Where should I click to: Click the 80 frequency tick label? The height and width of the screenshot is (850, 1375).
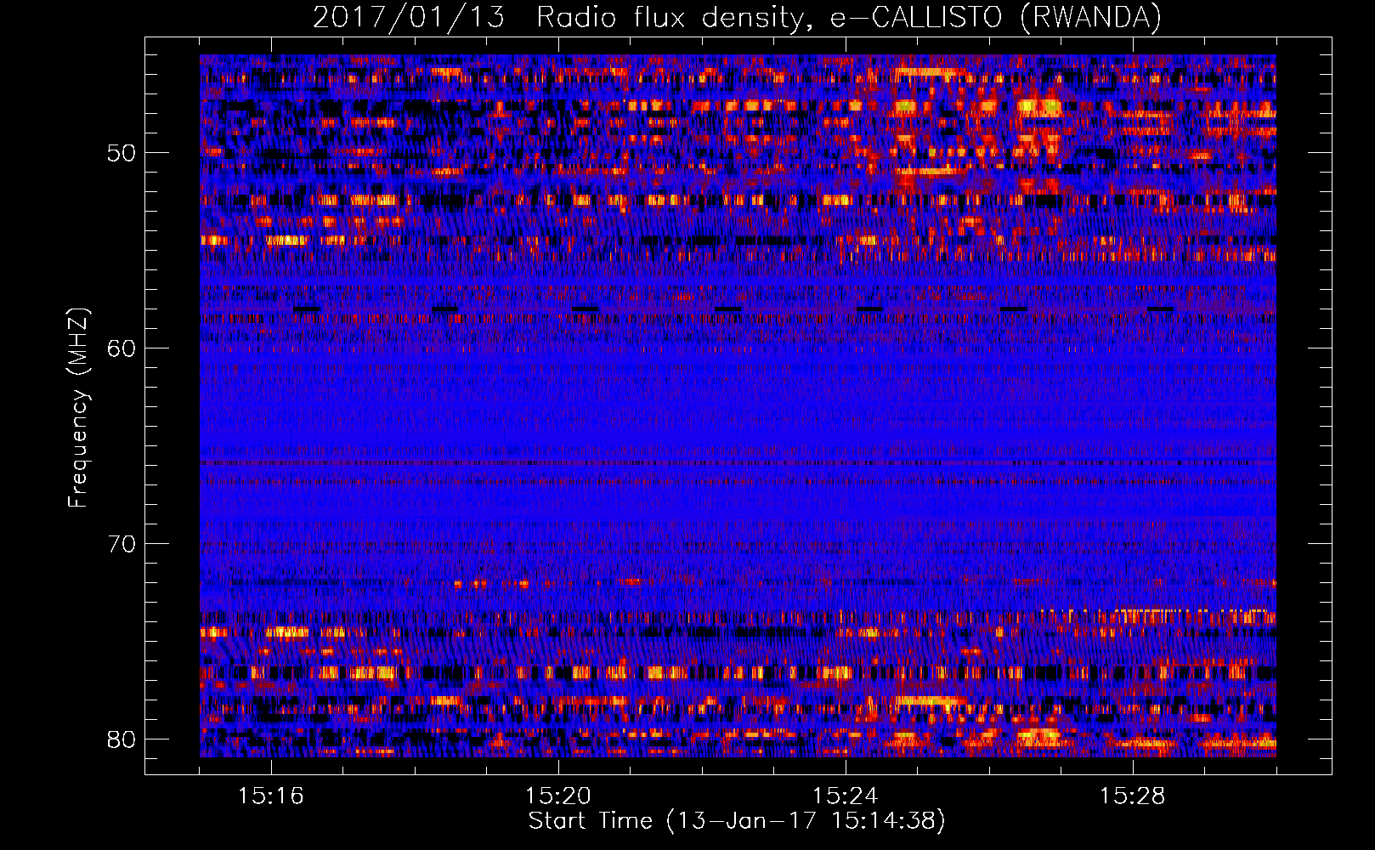coord(122,739)
